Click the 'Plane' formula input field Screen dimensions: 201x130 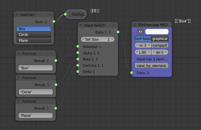point(36,115)
